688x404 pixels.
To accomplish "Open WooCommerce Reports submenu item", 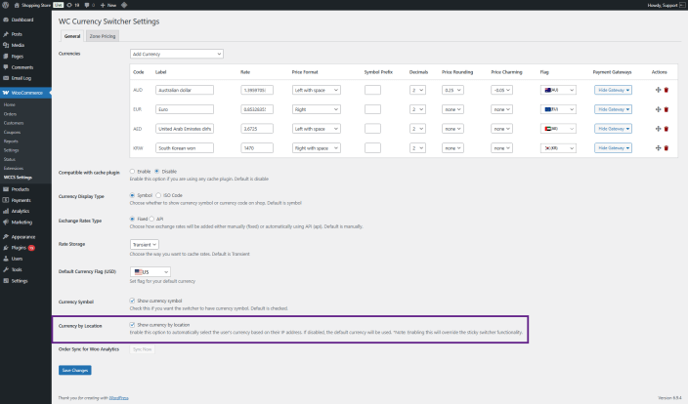I will pyautogui.click(x=11, y=141).
